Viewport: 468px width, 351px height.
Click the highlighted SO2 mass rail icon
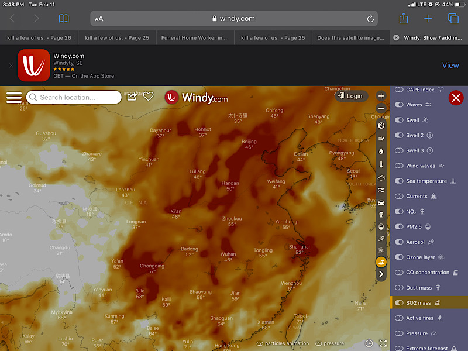click(381, 262)
